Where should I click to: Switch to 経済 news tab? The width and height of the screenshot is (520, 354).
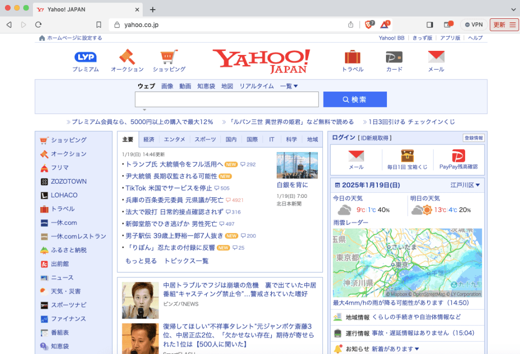tap(149, 139)
